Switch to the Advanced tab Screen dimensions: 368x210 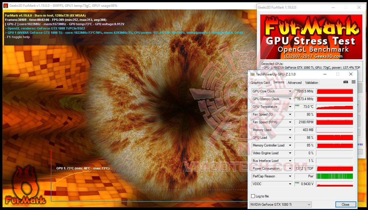click(295, 83)
